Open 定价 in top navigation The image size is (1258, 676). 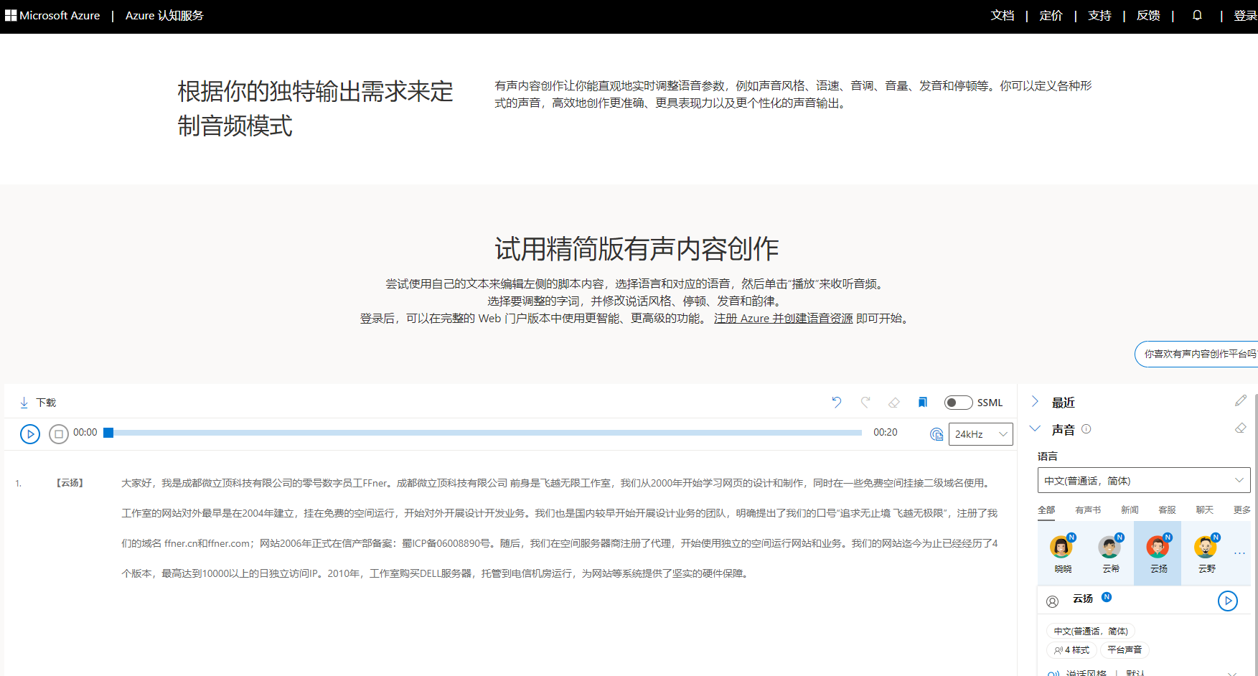[1051, 15]
